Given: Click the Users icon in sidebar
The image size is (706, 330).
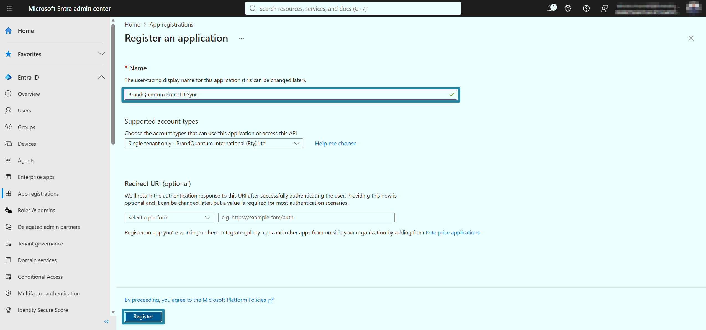Looking at the screenshot, I should [8, 110].
